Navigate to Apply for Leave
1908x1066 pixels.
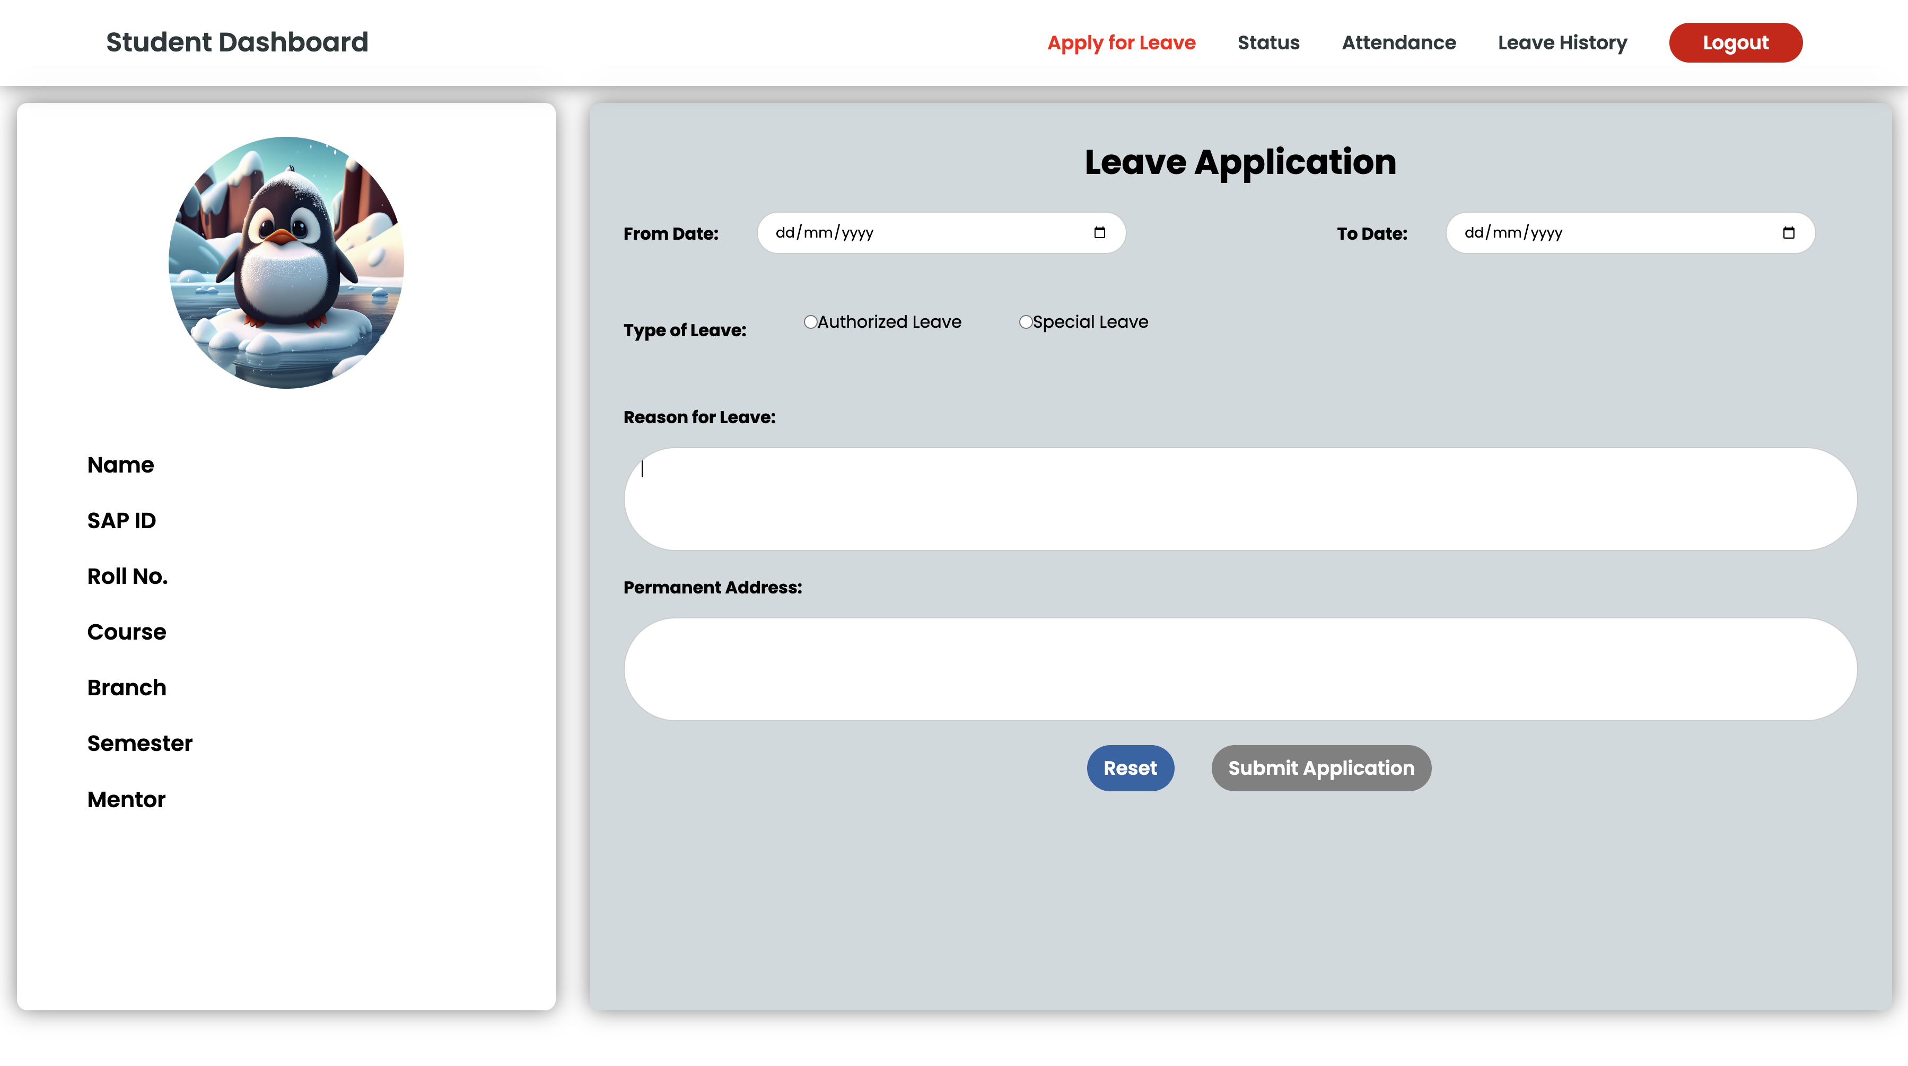coord(1122,42)
